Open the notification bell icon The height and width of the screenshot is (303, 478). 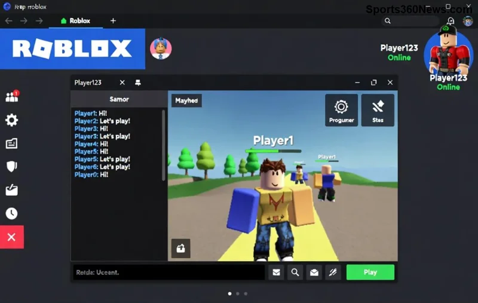[x=451, y=21]
